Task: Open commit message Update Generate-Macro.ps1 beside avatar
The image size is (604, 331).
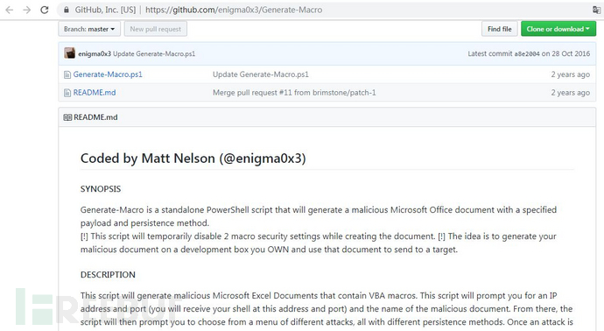Action: click(154, 54)
